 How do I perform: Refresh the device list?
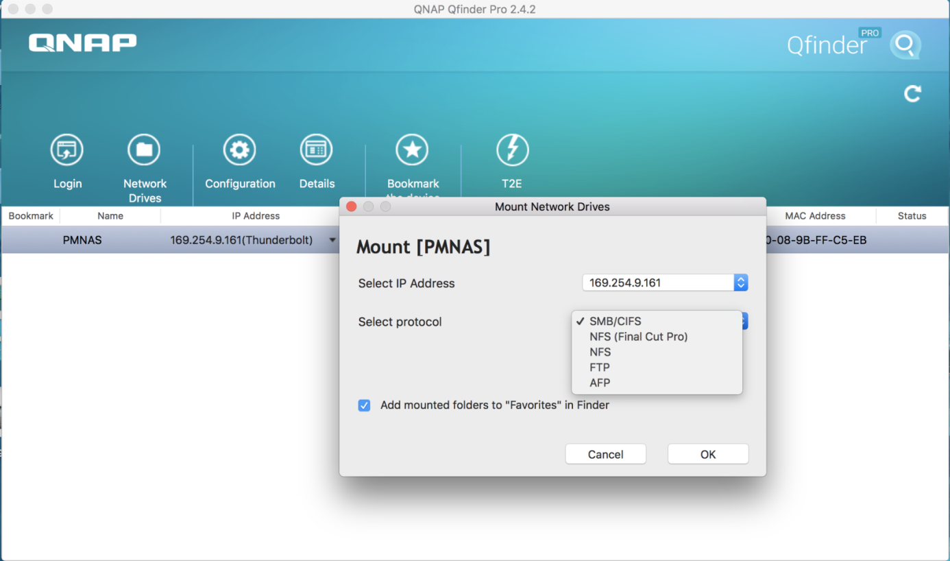912,94
